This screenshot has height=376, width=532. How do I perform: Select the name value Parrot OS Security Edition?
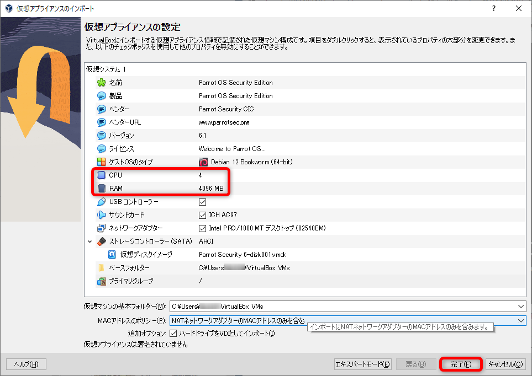tap(236, 83)
